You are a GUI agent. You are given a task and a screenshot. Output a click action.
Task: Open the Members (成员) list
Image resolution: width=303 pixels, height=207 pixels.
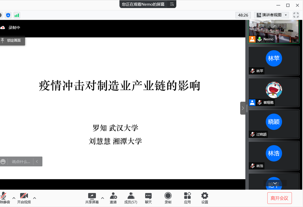131,198
